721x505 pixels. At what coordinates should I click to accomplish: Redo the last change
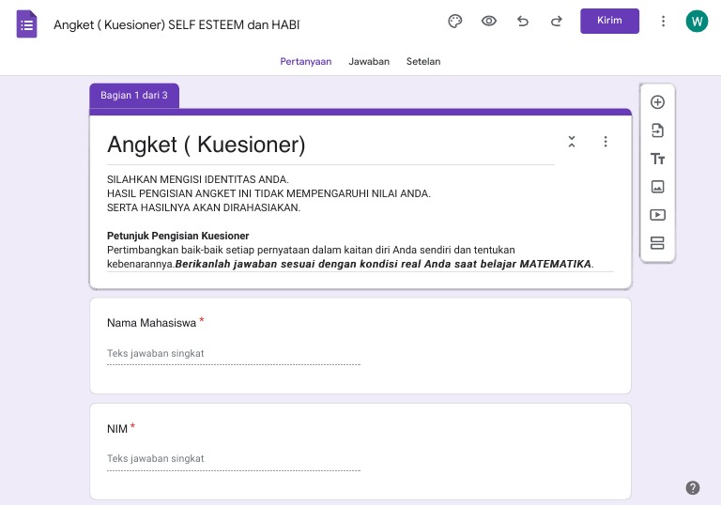click(557, 22)
